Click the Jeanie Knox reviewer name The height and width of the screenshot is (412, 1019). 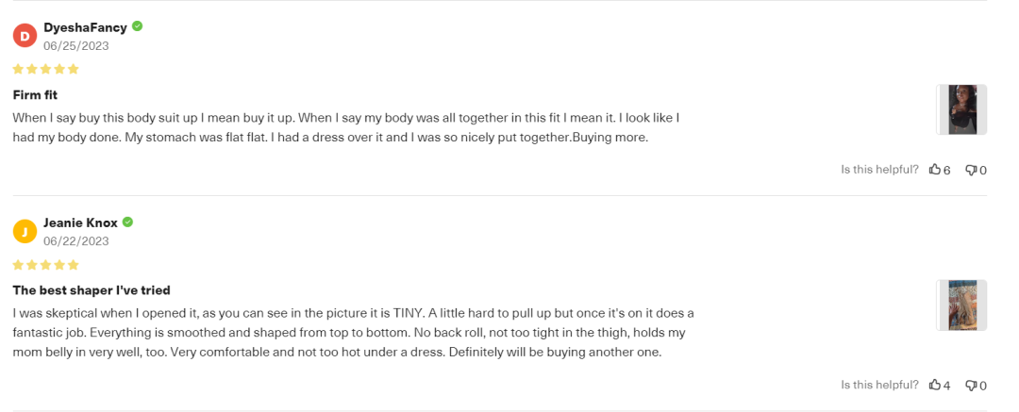tap(80, 223)
